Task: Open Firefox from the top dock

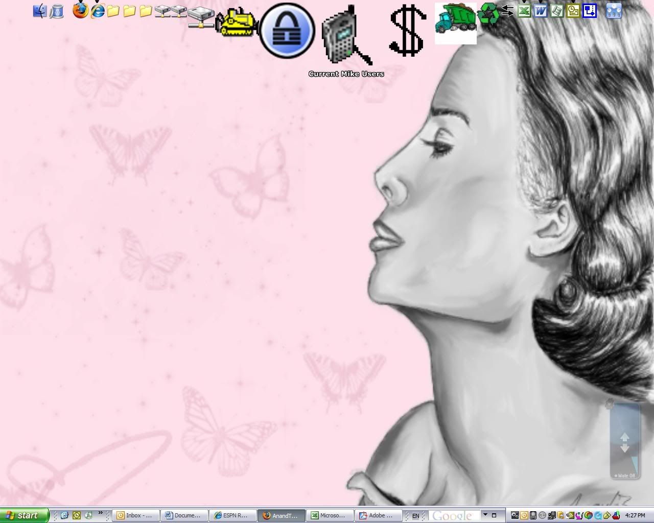Action: click(x=80, y=10)
